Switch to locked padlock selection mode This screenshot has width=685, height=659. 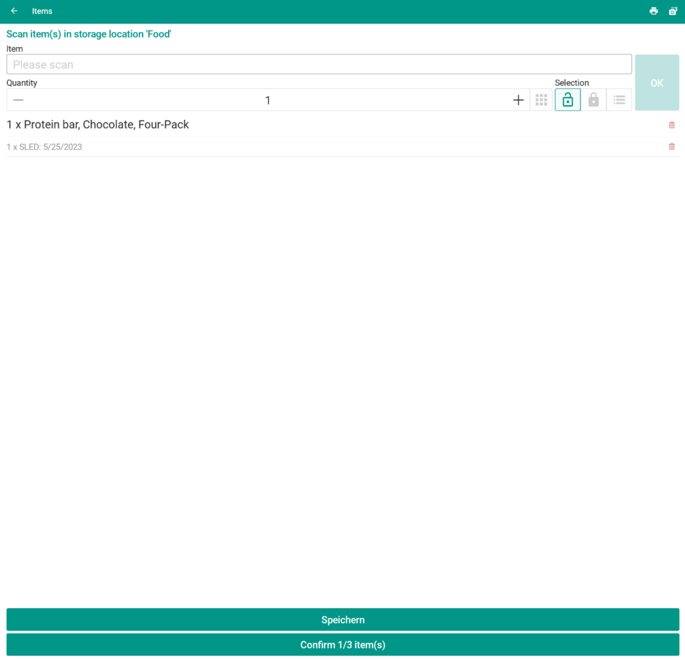[x=593, y=100]
